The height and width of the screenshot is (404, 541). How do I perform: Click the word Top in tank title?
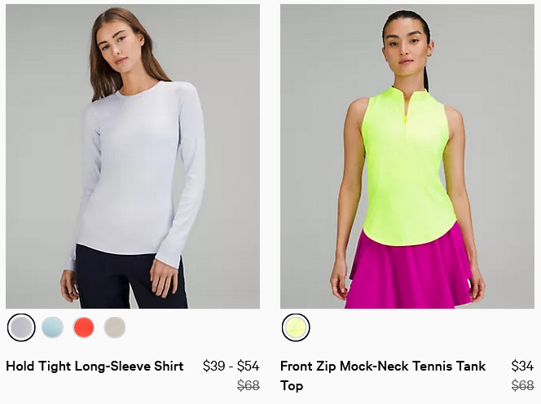292,386
